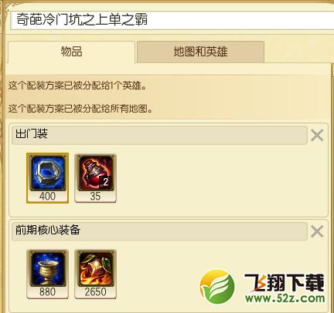Remove the 出门装 item block
This screenshot has width=334, height=313.
317,135
